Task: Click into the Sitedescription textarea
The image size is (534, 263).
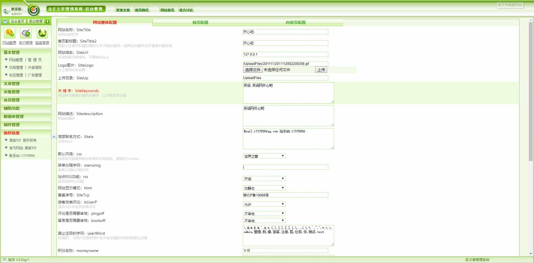Action: point(288,116)
